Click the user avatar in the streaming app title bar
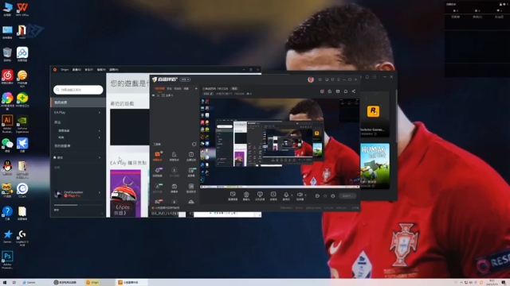The width and height of the screenshot is (510, 286). 311,79
